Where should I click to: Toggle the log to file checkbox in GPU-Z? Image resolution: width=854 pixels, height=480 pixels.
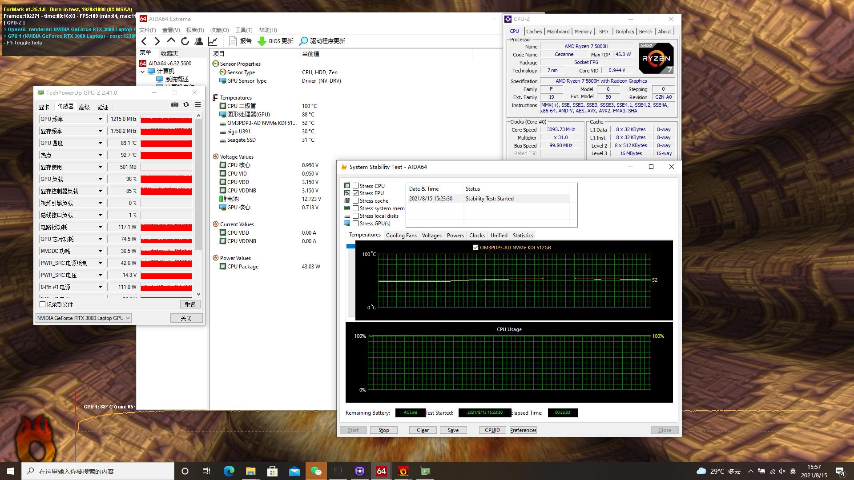[43, 304]
